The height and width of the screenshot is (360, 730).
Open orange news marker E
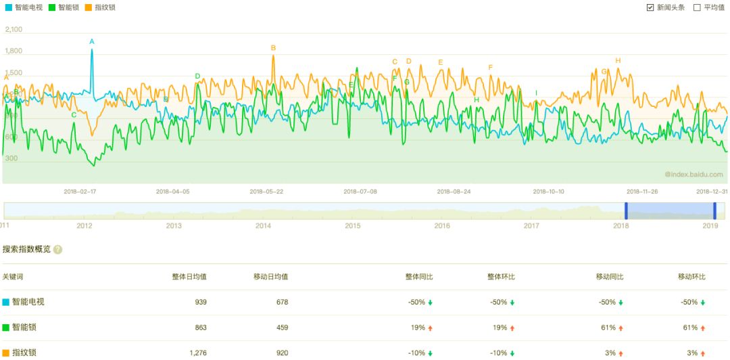click(441, 63)
